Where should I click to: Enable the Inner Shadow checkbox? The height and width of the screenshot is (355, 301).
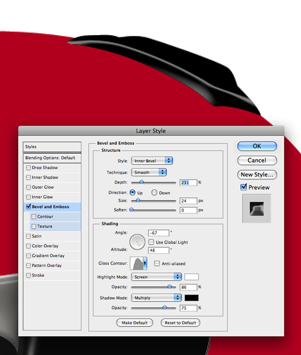pyautogui.click(x=28, y=178)
